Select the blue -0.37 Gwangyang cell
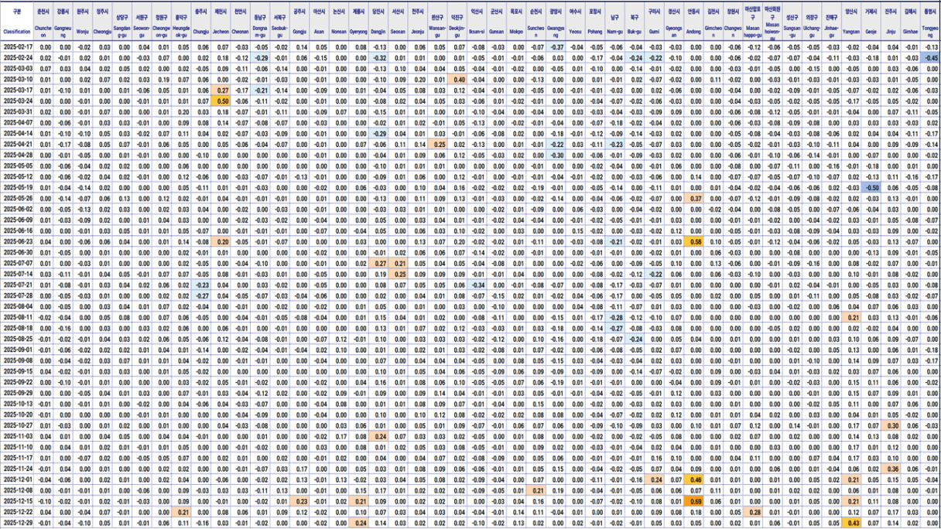Screen dimensions: 941x529 click(x=556, y=47)
